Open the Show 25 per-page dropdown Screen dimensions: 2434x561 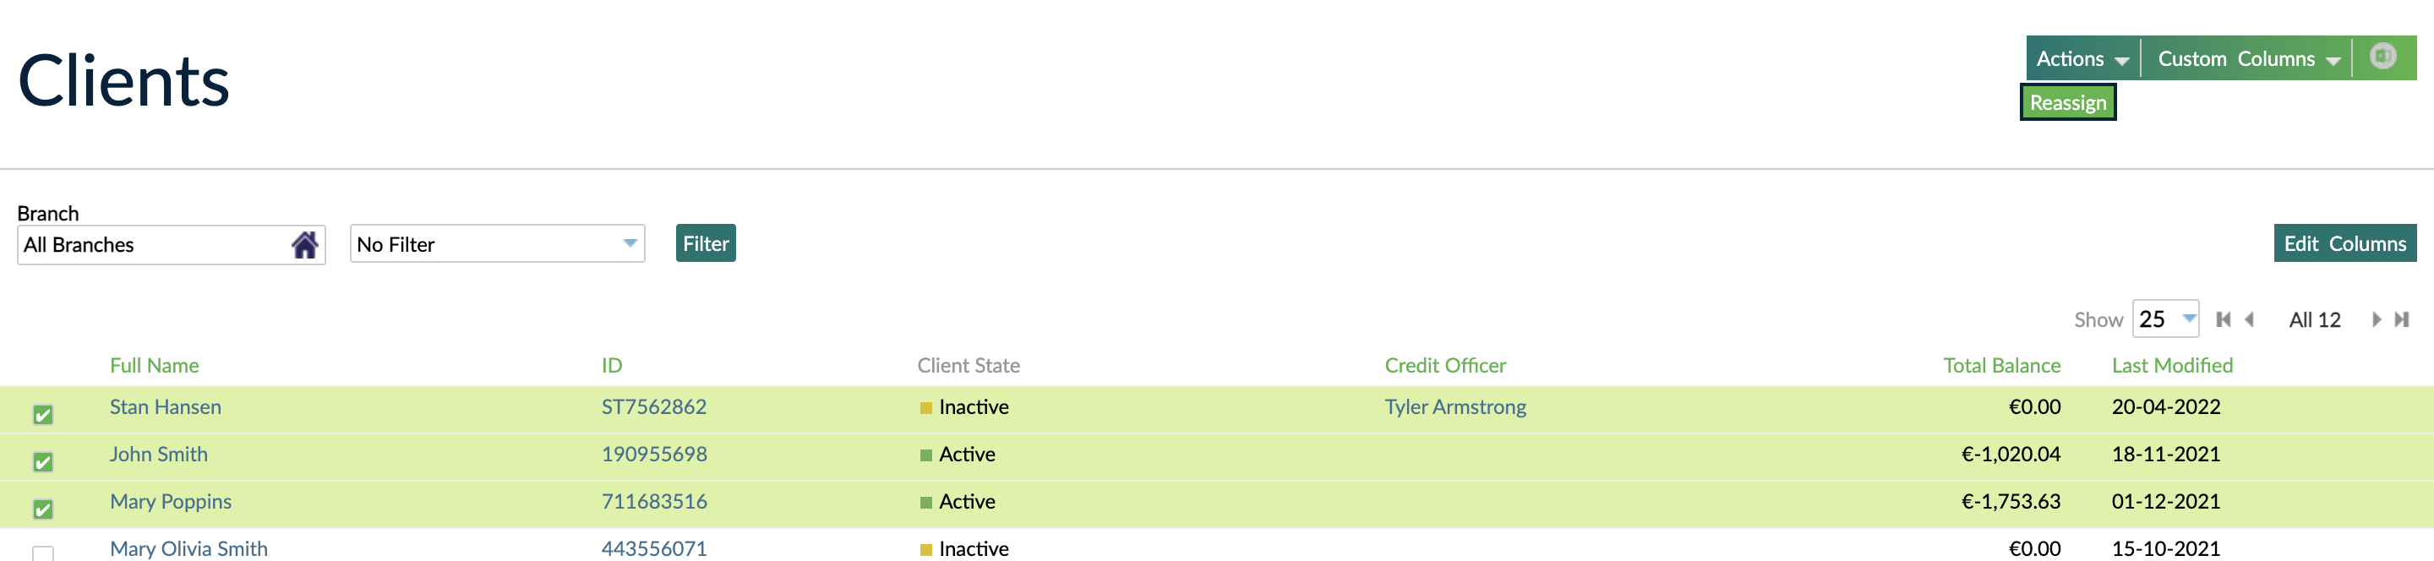[2165, 319]
